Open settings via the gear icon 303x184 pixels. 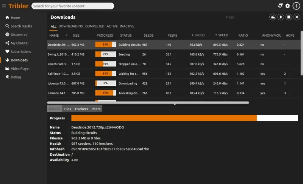click(x=287, y=6)
